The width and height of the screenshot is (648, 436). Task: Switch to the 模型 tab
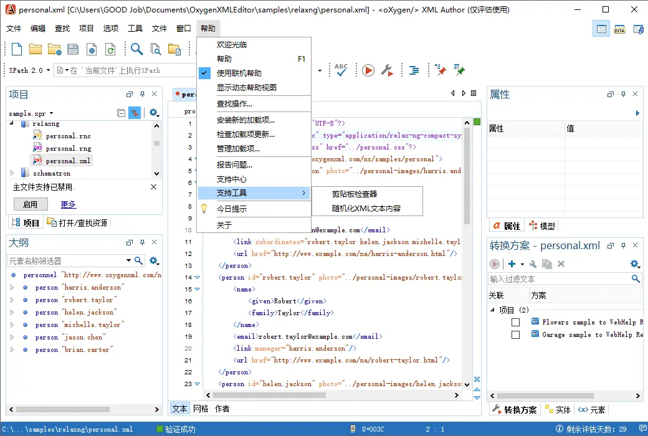tap(542, 225)
